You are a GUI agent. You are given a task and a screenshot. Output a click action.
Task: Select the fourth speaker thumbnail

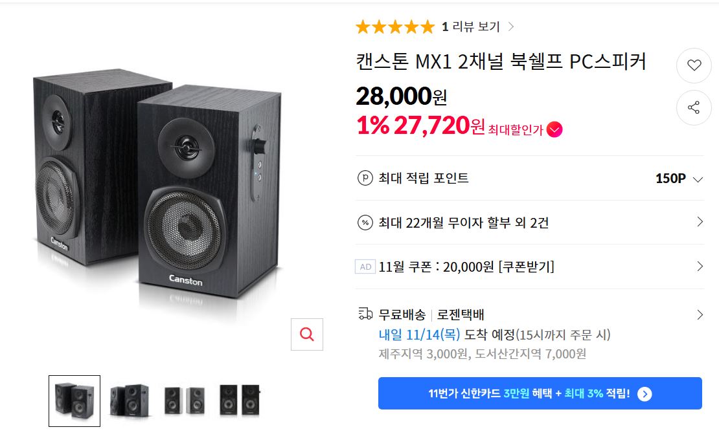point(239,400)
